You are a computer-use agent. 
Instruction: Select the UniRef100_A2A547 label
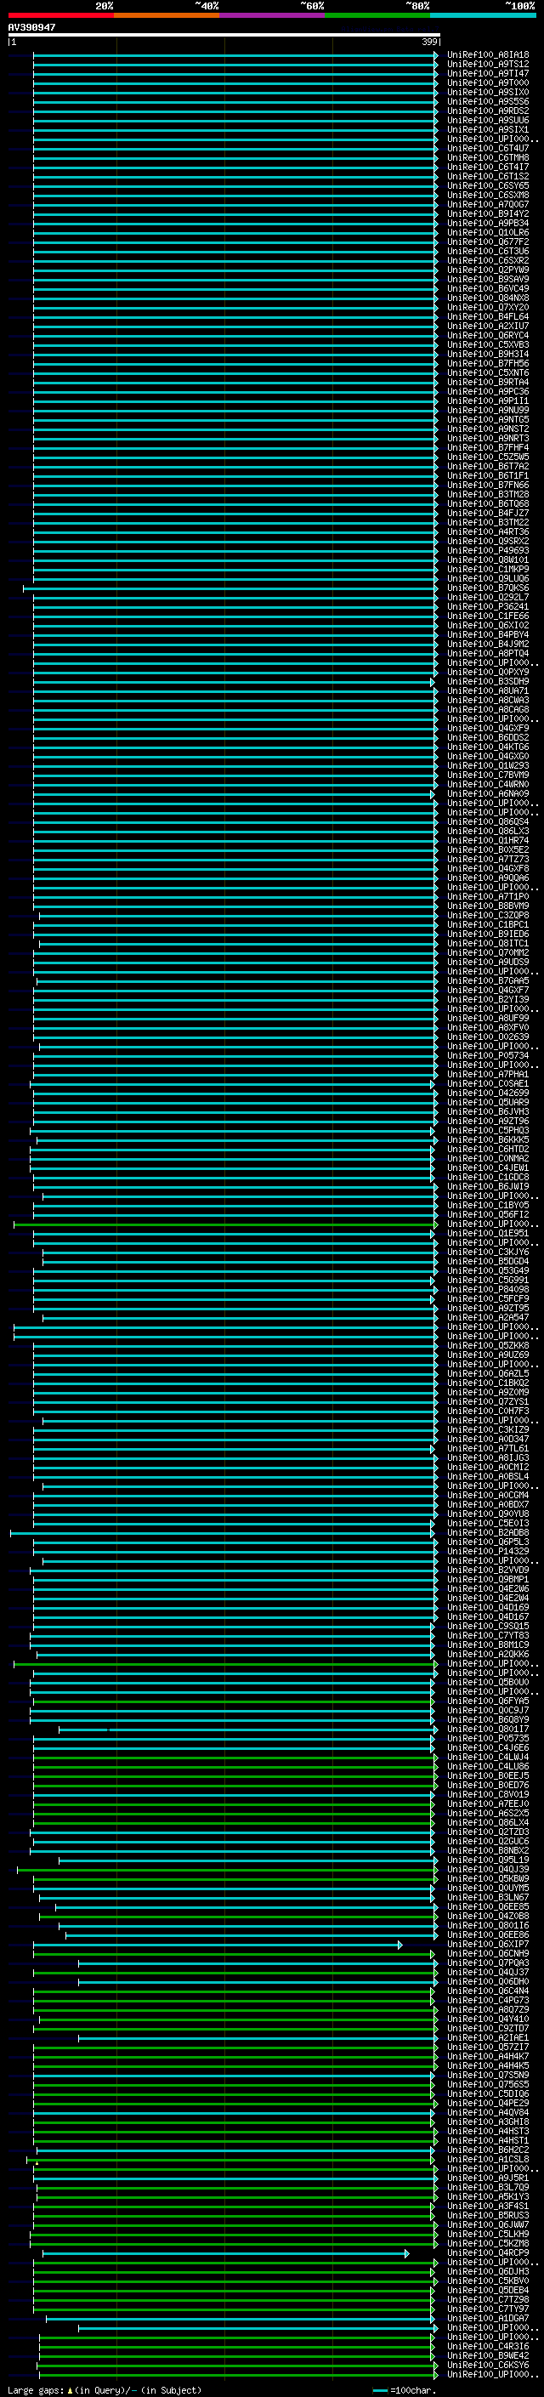[x=488, y=1316]
